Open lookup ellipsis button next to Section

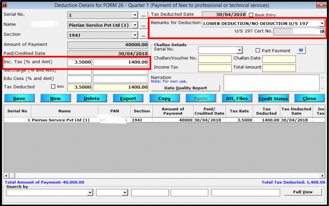[144, 35]
